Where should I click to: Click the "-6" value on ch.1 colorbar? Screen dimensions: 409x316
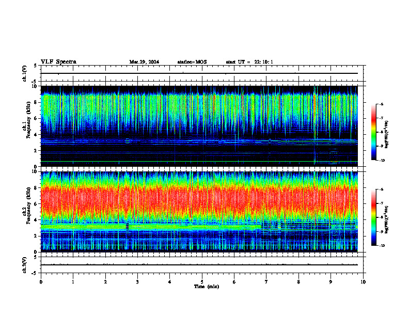[381, 104]
